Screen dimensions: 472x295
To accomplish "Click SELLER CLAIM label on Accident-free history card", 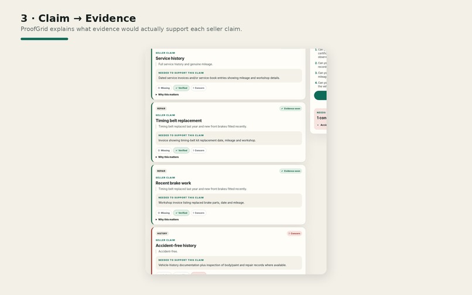I will pyautogui.click(x=165, y=240).
